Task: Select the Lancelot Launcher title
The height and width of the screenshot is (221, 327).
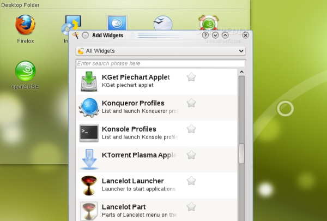Action: tap(132, 181)
